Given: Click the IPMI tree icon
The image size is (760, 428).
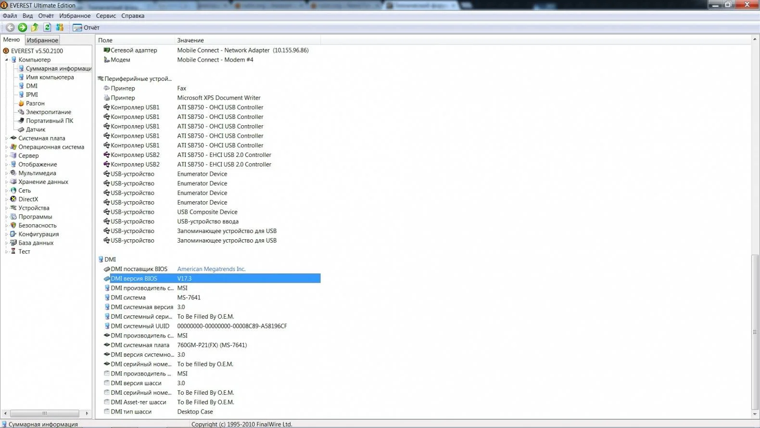Looking at the screenshot, I should pos(21,94).
